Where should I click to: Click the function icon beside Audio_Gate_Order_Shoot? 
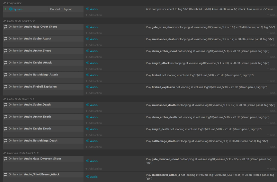coord(5,27)
